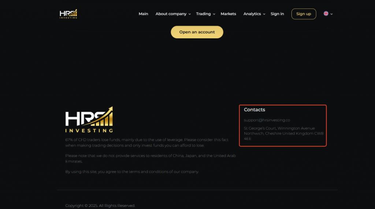Click the UK flag language icon

click(326, 14)
